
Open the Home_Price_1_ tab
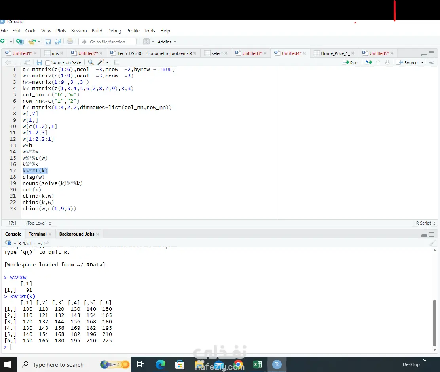(x=335, y=53)
